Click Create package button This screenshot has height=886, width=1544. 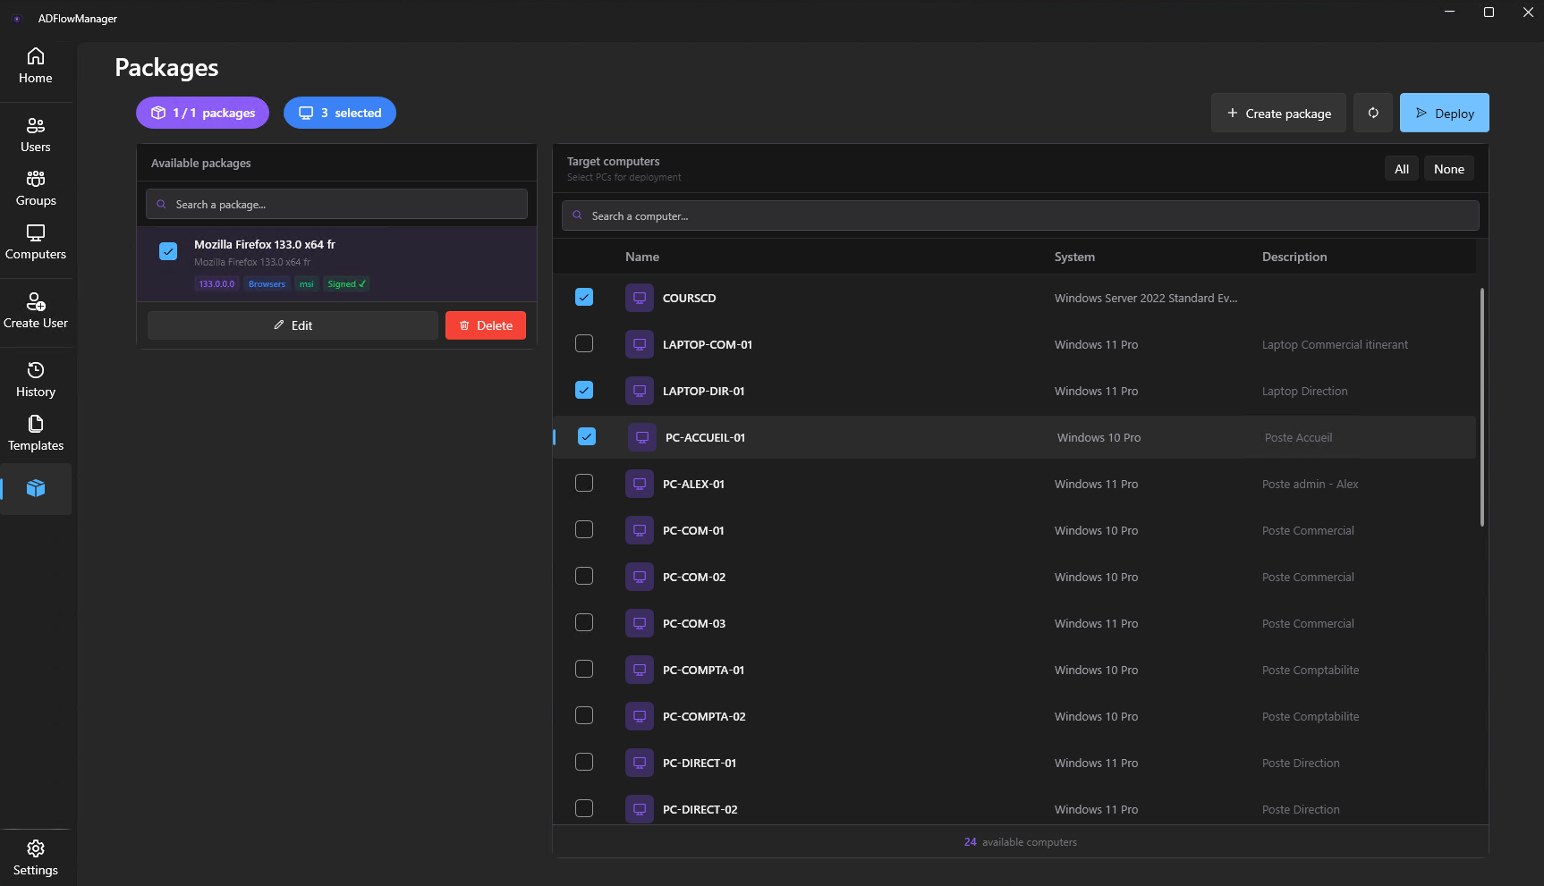[1278, 114]
